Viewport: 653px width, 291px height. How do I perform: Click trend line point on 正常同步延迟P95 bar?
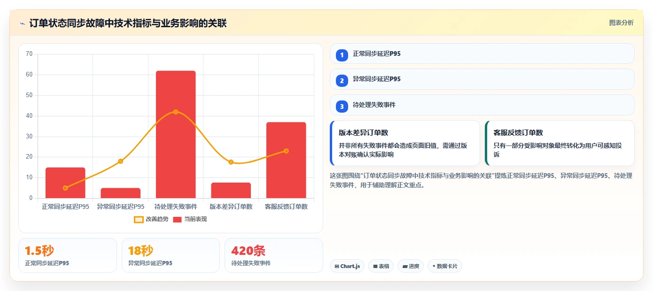tap(65, 188)
